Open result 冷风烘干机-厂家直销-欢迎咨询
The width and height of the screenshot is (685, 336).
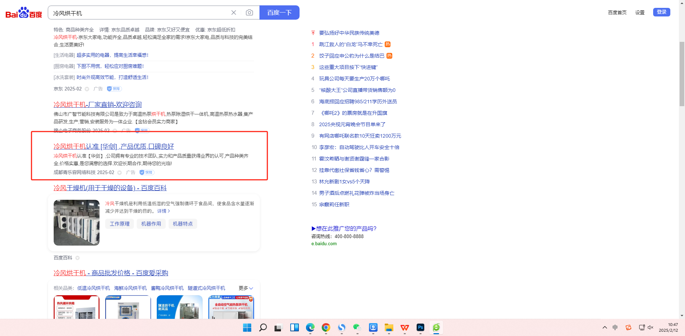[98, 104]
